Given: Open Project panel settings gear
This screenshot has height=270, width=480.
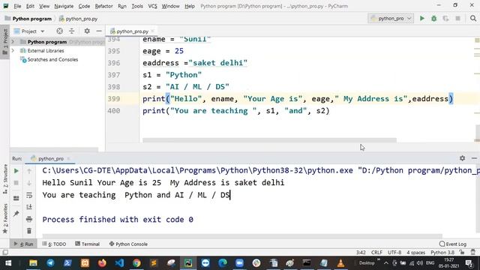Looking at the screenshot, I should point(87,31).
